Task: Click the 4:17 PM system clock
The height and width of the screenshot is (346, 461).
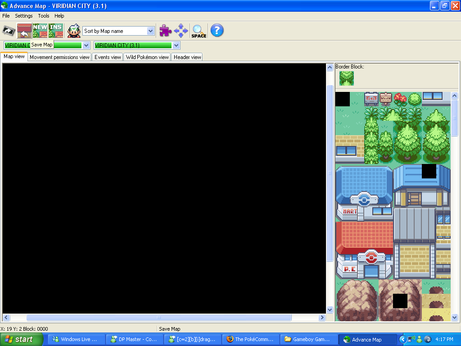Action: click(444, 339)
